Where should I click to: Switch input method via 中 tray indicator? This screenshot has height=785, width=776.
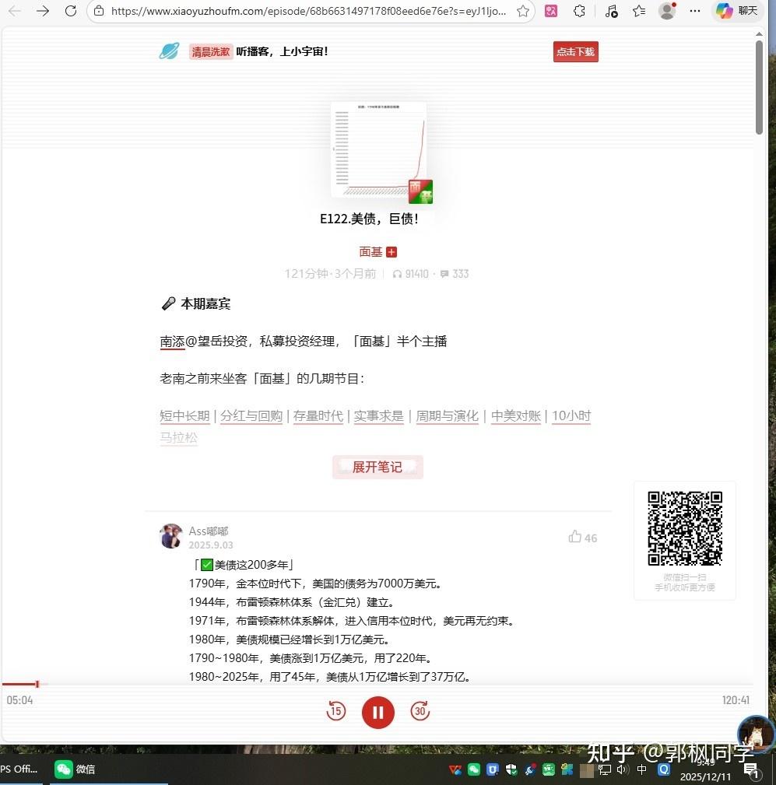point(641,769)
